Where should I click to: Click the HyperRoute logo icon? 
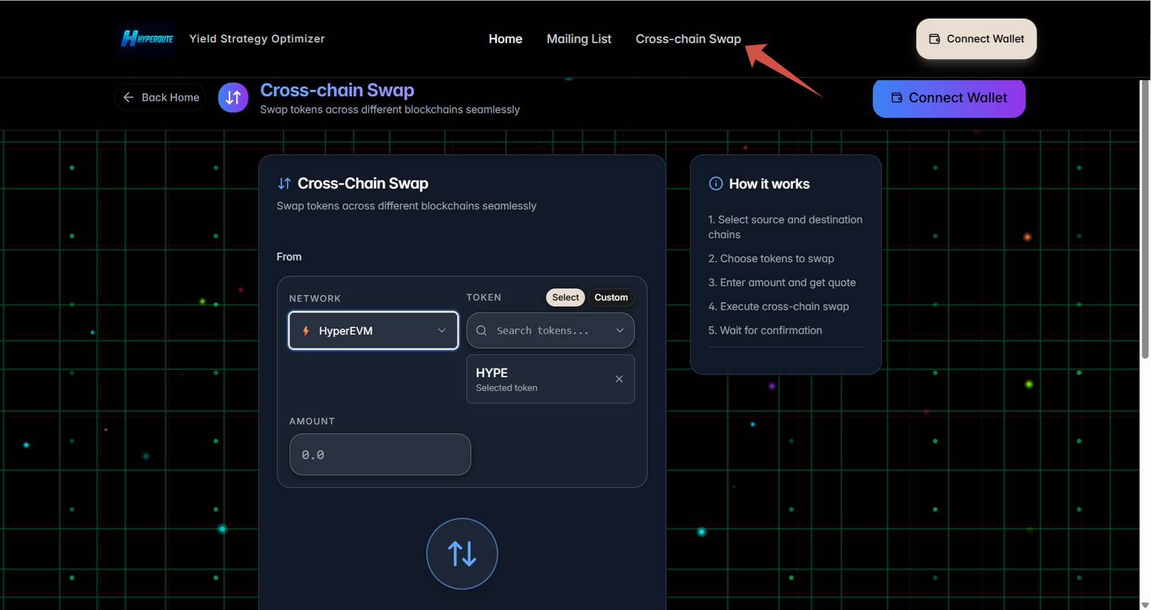click(x=147, y=39)
